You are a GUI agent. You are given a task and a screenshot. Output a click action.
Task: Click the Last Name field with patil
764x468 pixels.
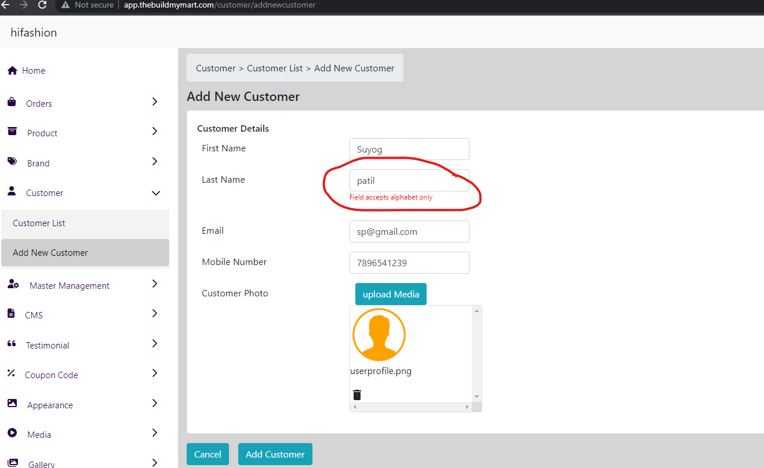point(409,180)
